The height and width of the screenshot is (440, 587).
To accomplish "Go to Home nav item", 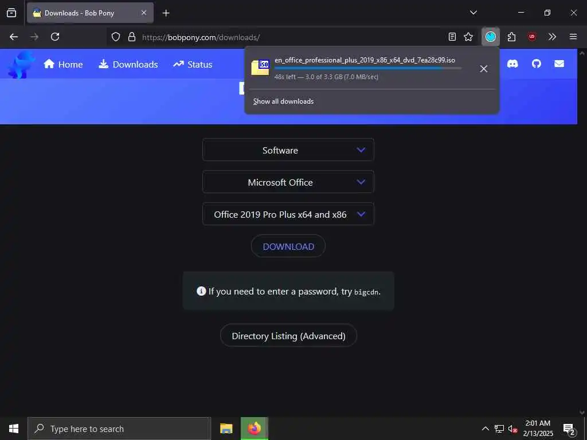I will [63, 64].
